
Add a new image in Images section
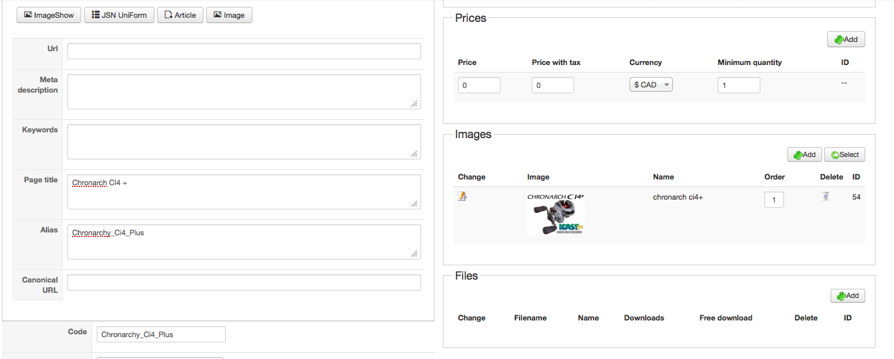click(x=804, y=155)
